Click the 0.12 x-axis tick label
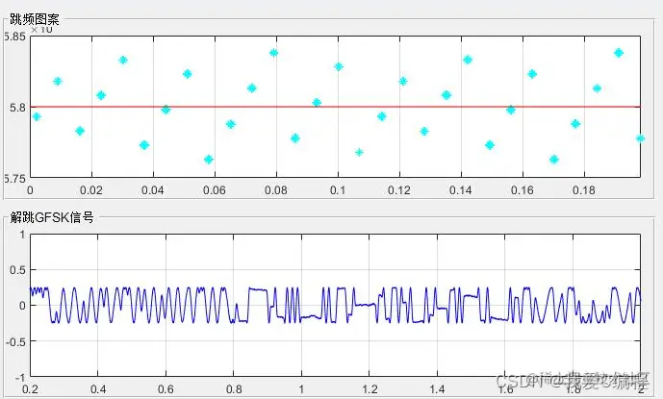Image resolution: width=663 pixels, height=399 pixels. pyautogui.click(x=399, y=190)
